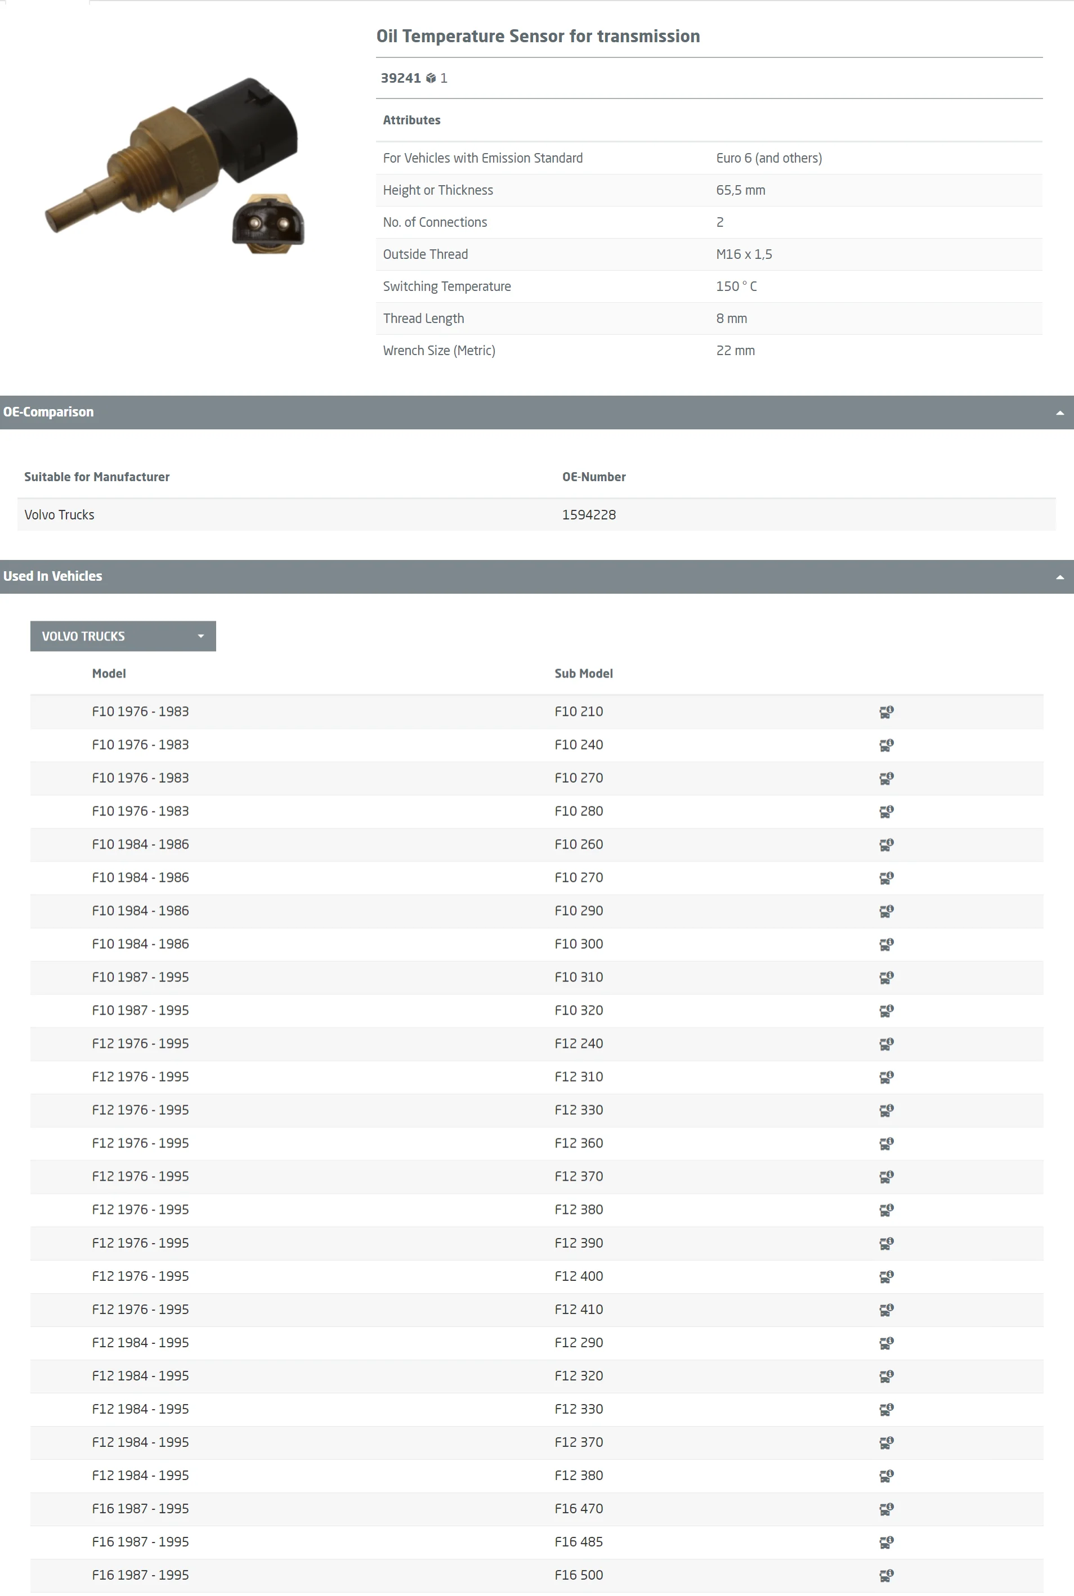The width and height of the screenshot is (1074, 1596).
Task: Open vehicle info icon for F16 470
Action: click(885, 1509)
